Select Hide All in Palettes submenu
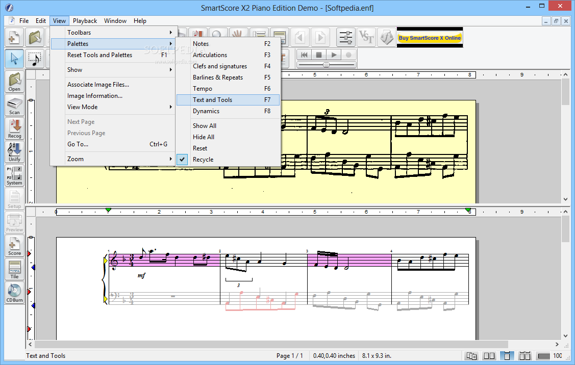575x365 pixels. [228, 137]
